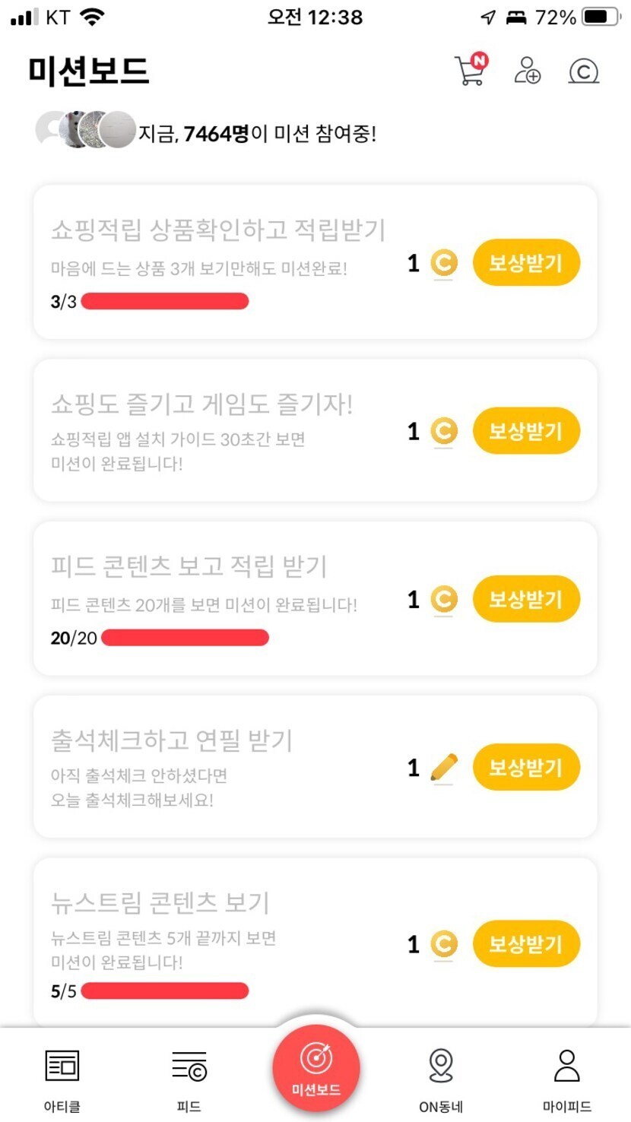Image resolution: width=631 pixels, height=1122 pixels.
Task: Claim reward for 뉴스트림 콘텐츠 보기
Action: 526,944
